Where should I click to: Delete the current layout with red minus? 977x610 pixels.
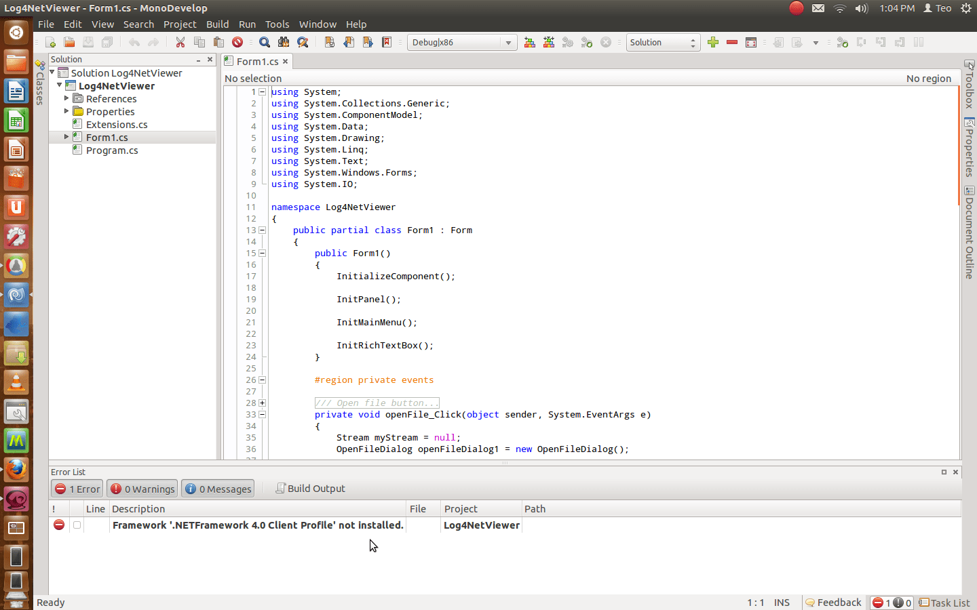coord(732,42)
